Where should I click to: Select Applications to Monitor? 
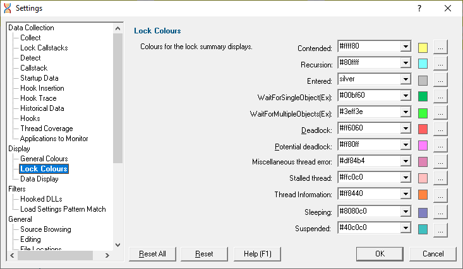54,139
